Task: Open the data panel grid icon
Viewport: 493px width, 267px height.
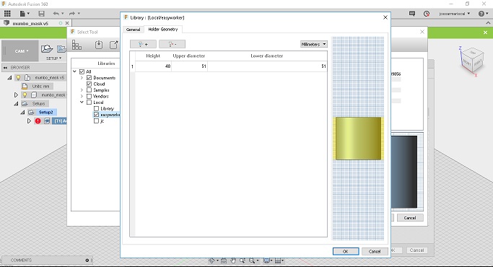Action: pyautogui.click(x=7, y=14)
